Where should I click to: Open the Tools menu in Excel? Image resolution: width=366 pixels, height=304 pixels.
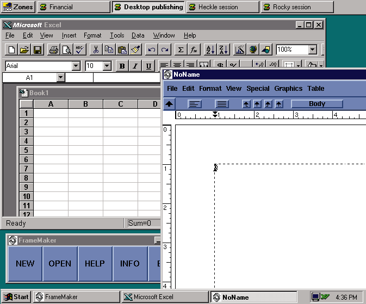pyautogui.click(x=117, y=35)
